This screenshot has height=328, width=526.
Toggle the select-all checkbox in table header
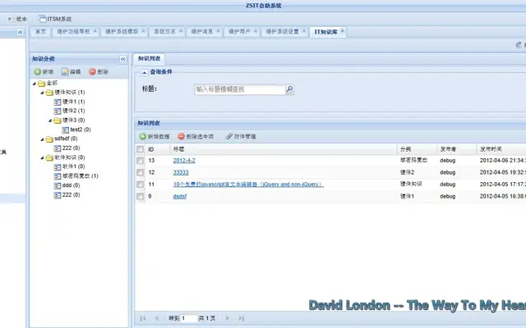pyautogui.click(x=141, y=149)
